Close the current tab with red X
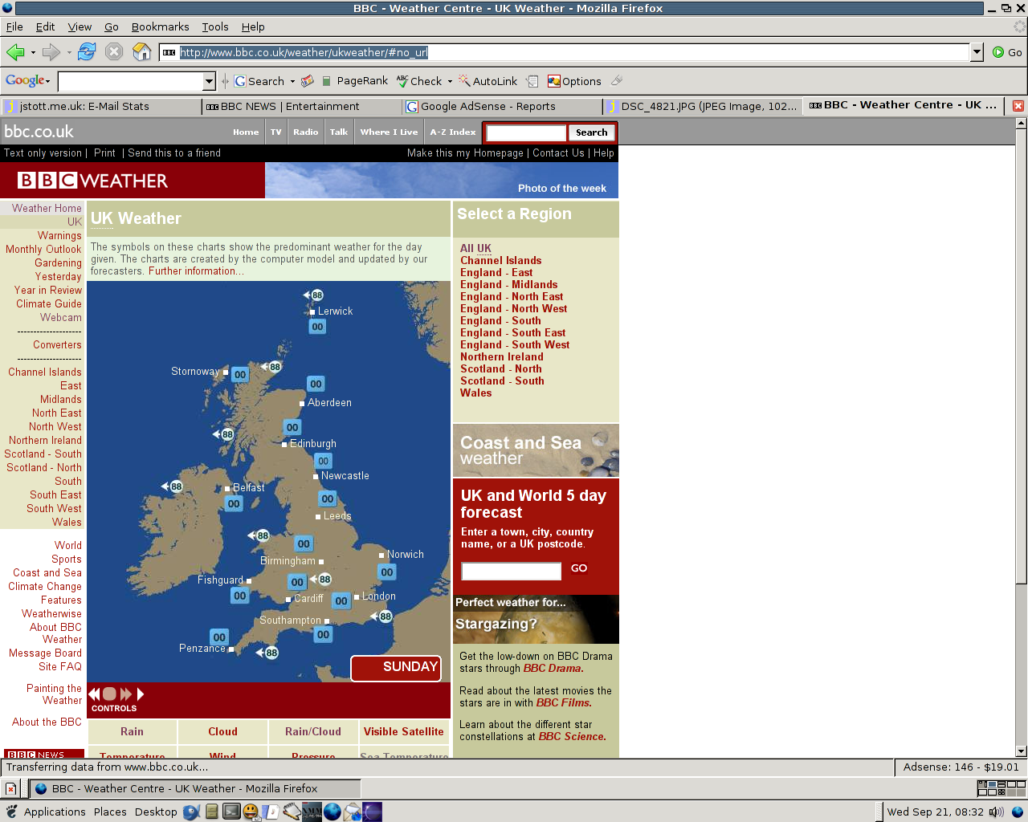 tap(1018, 106)
